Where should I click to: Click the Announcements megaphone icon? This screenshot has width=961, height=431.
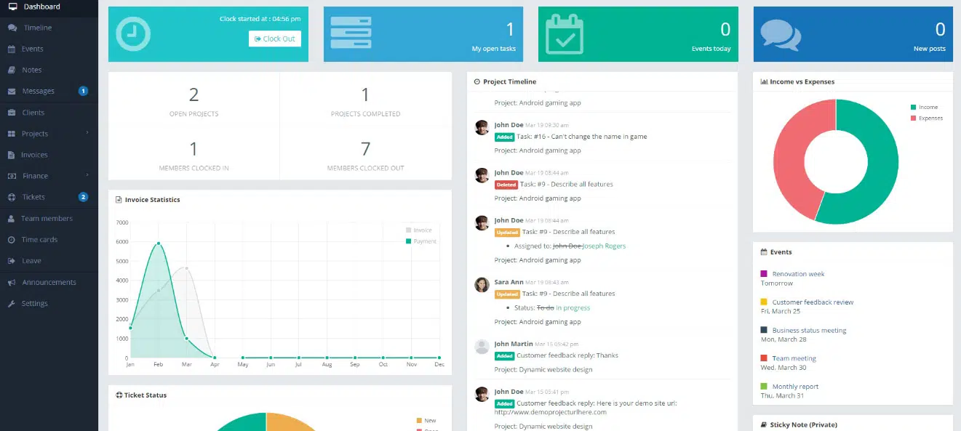12,282
